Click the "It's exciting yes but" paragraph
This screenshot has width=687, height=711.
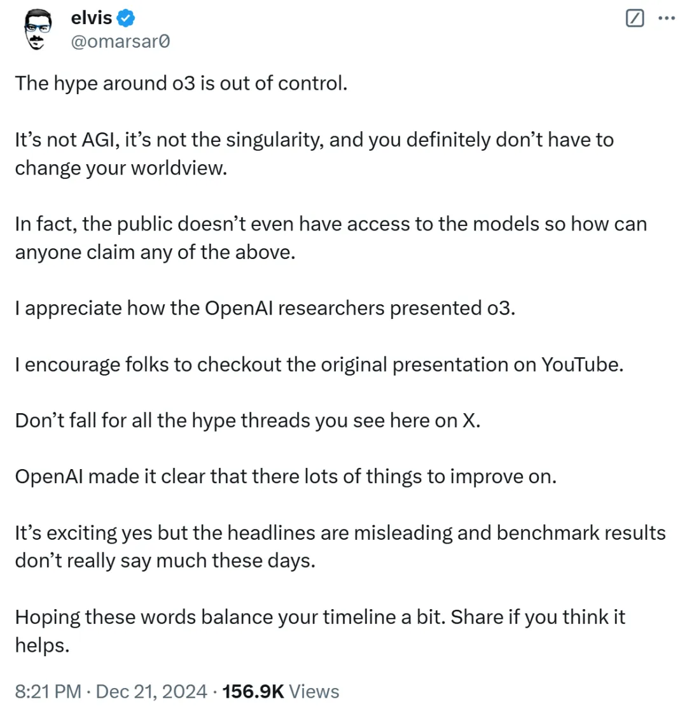click(340, 547)
